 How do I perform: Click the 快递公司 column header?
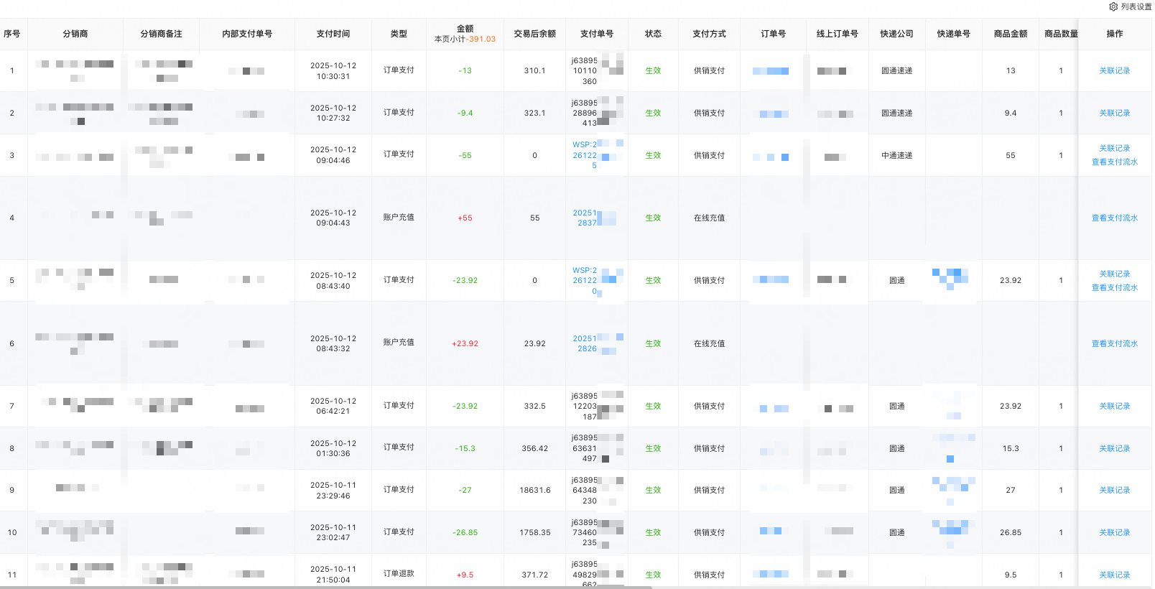[896, 34]
